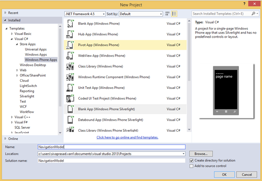Select Unit Test App (Windows Phone) text
This screenshot has height=181, width=262.
(x=101, y=88)
